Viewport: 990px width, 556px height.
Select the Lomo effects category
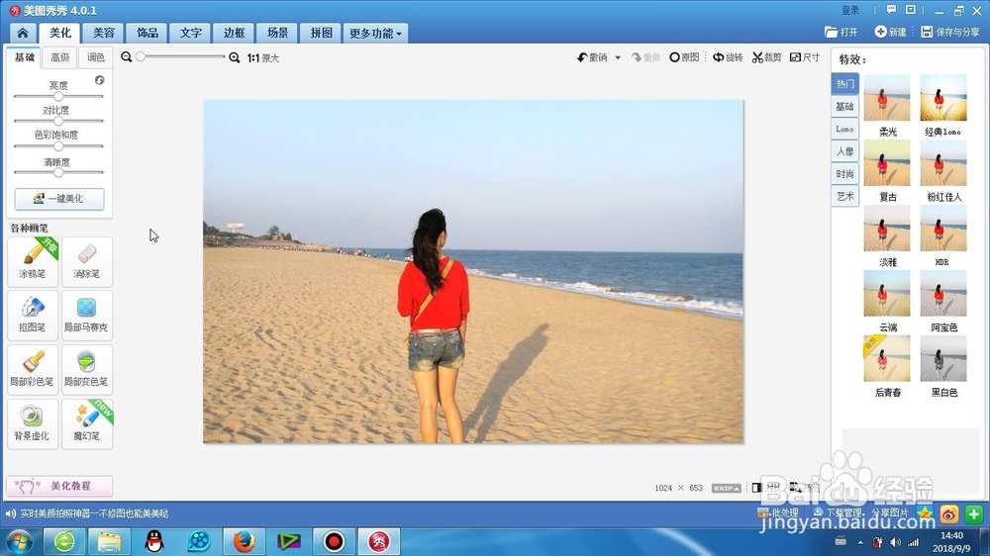click(844, 129)
